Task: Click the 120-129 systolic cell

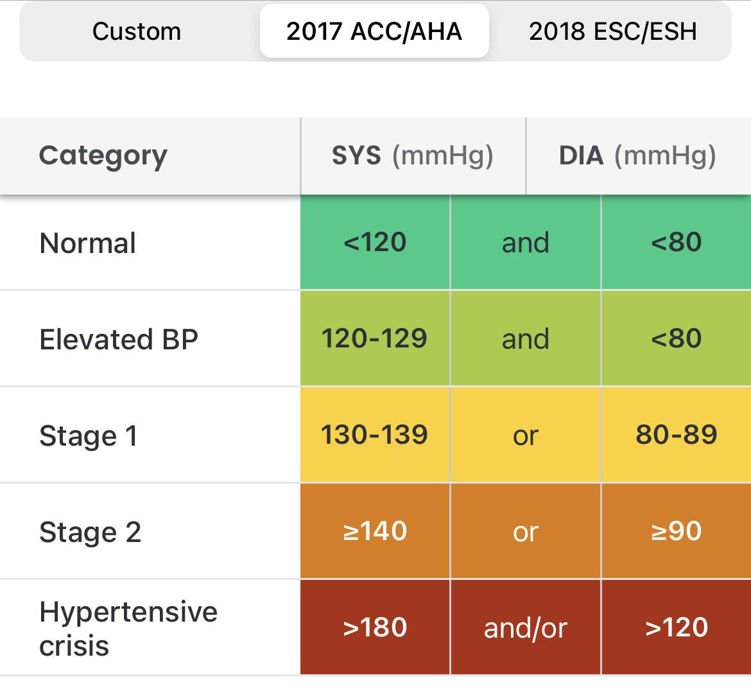Action: 375,338
